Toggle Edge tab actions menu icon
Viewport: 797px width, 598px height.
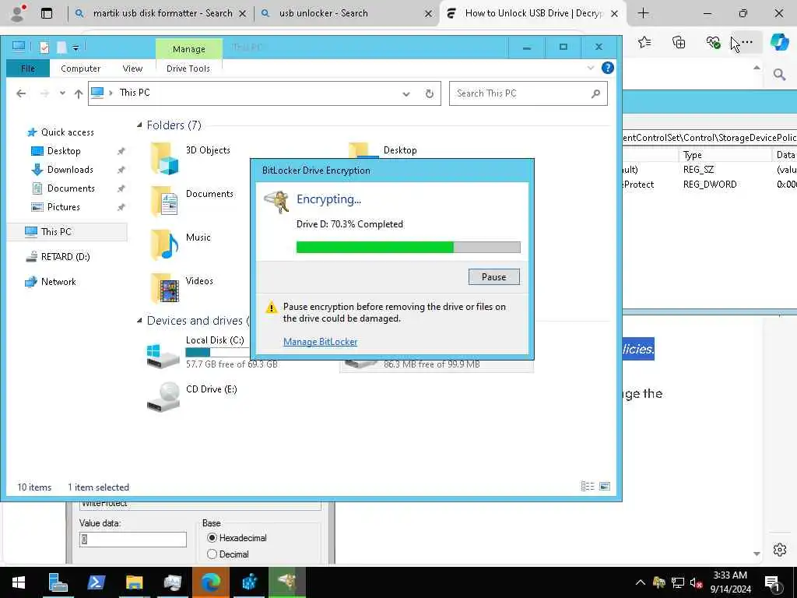point(47,13)
